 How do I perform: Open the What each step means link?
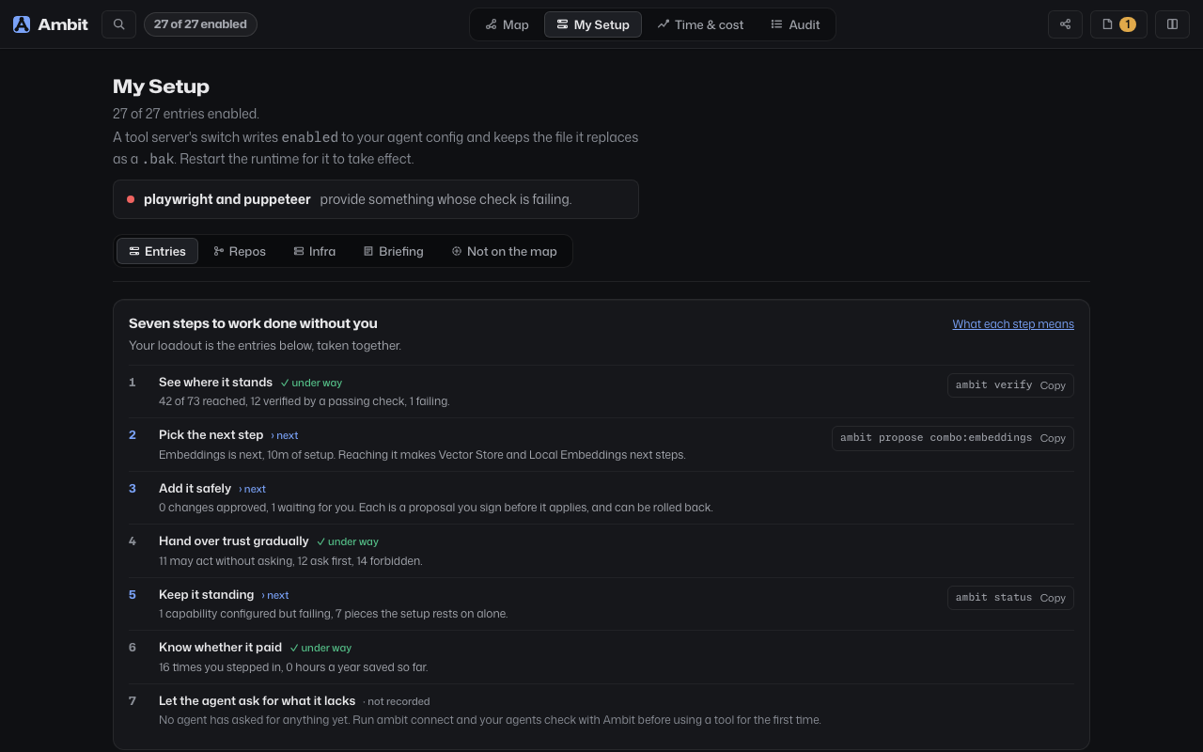pyautogui.click(x=1013, y=324)
